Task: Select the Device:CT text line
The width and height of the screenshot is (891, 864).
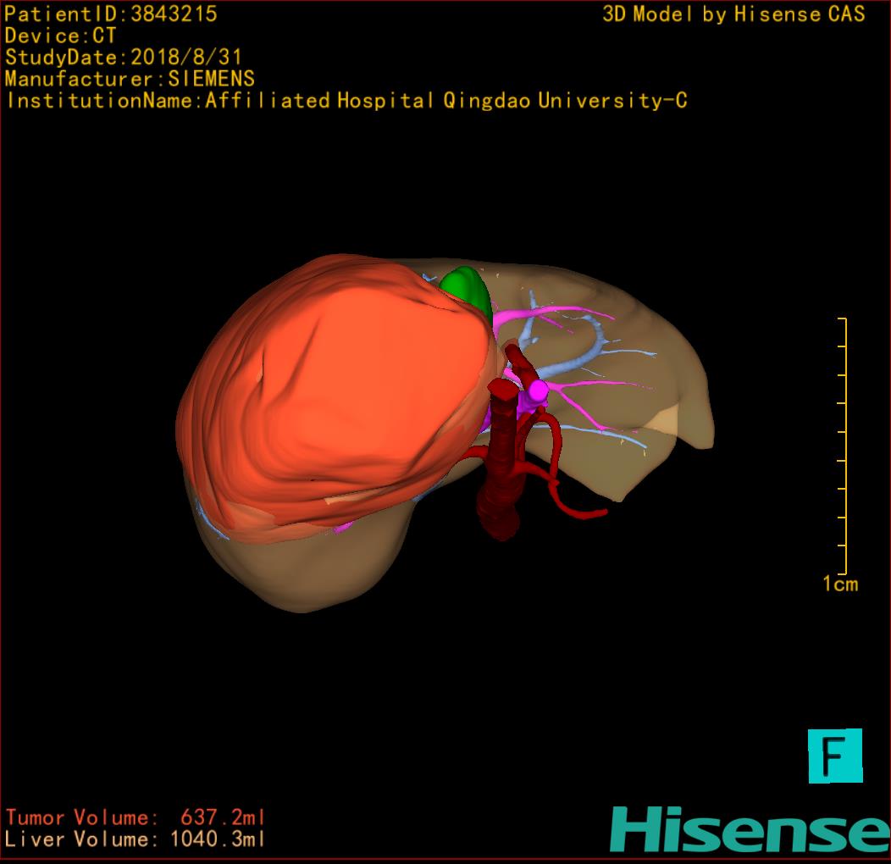Action: tap(60, 36)
